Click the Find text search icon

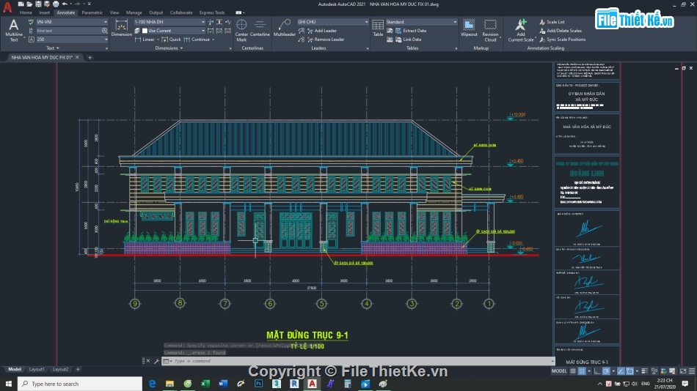104,31
